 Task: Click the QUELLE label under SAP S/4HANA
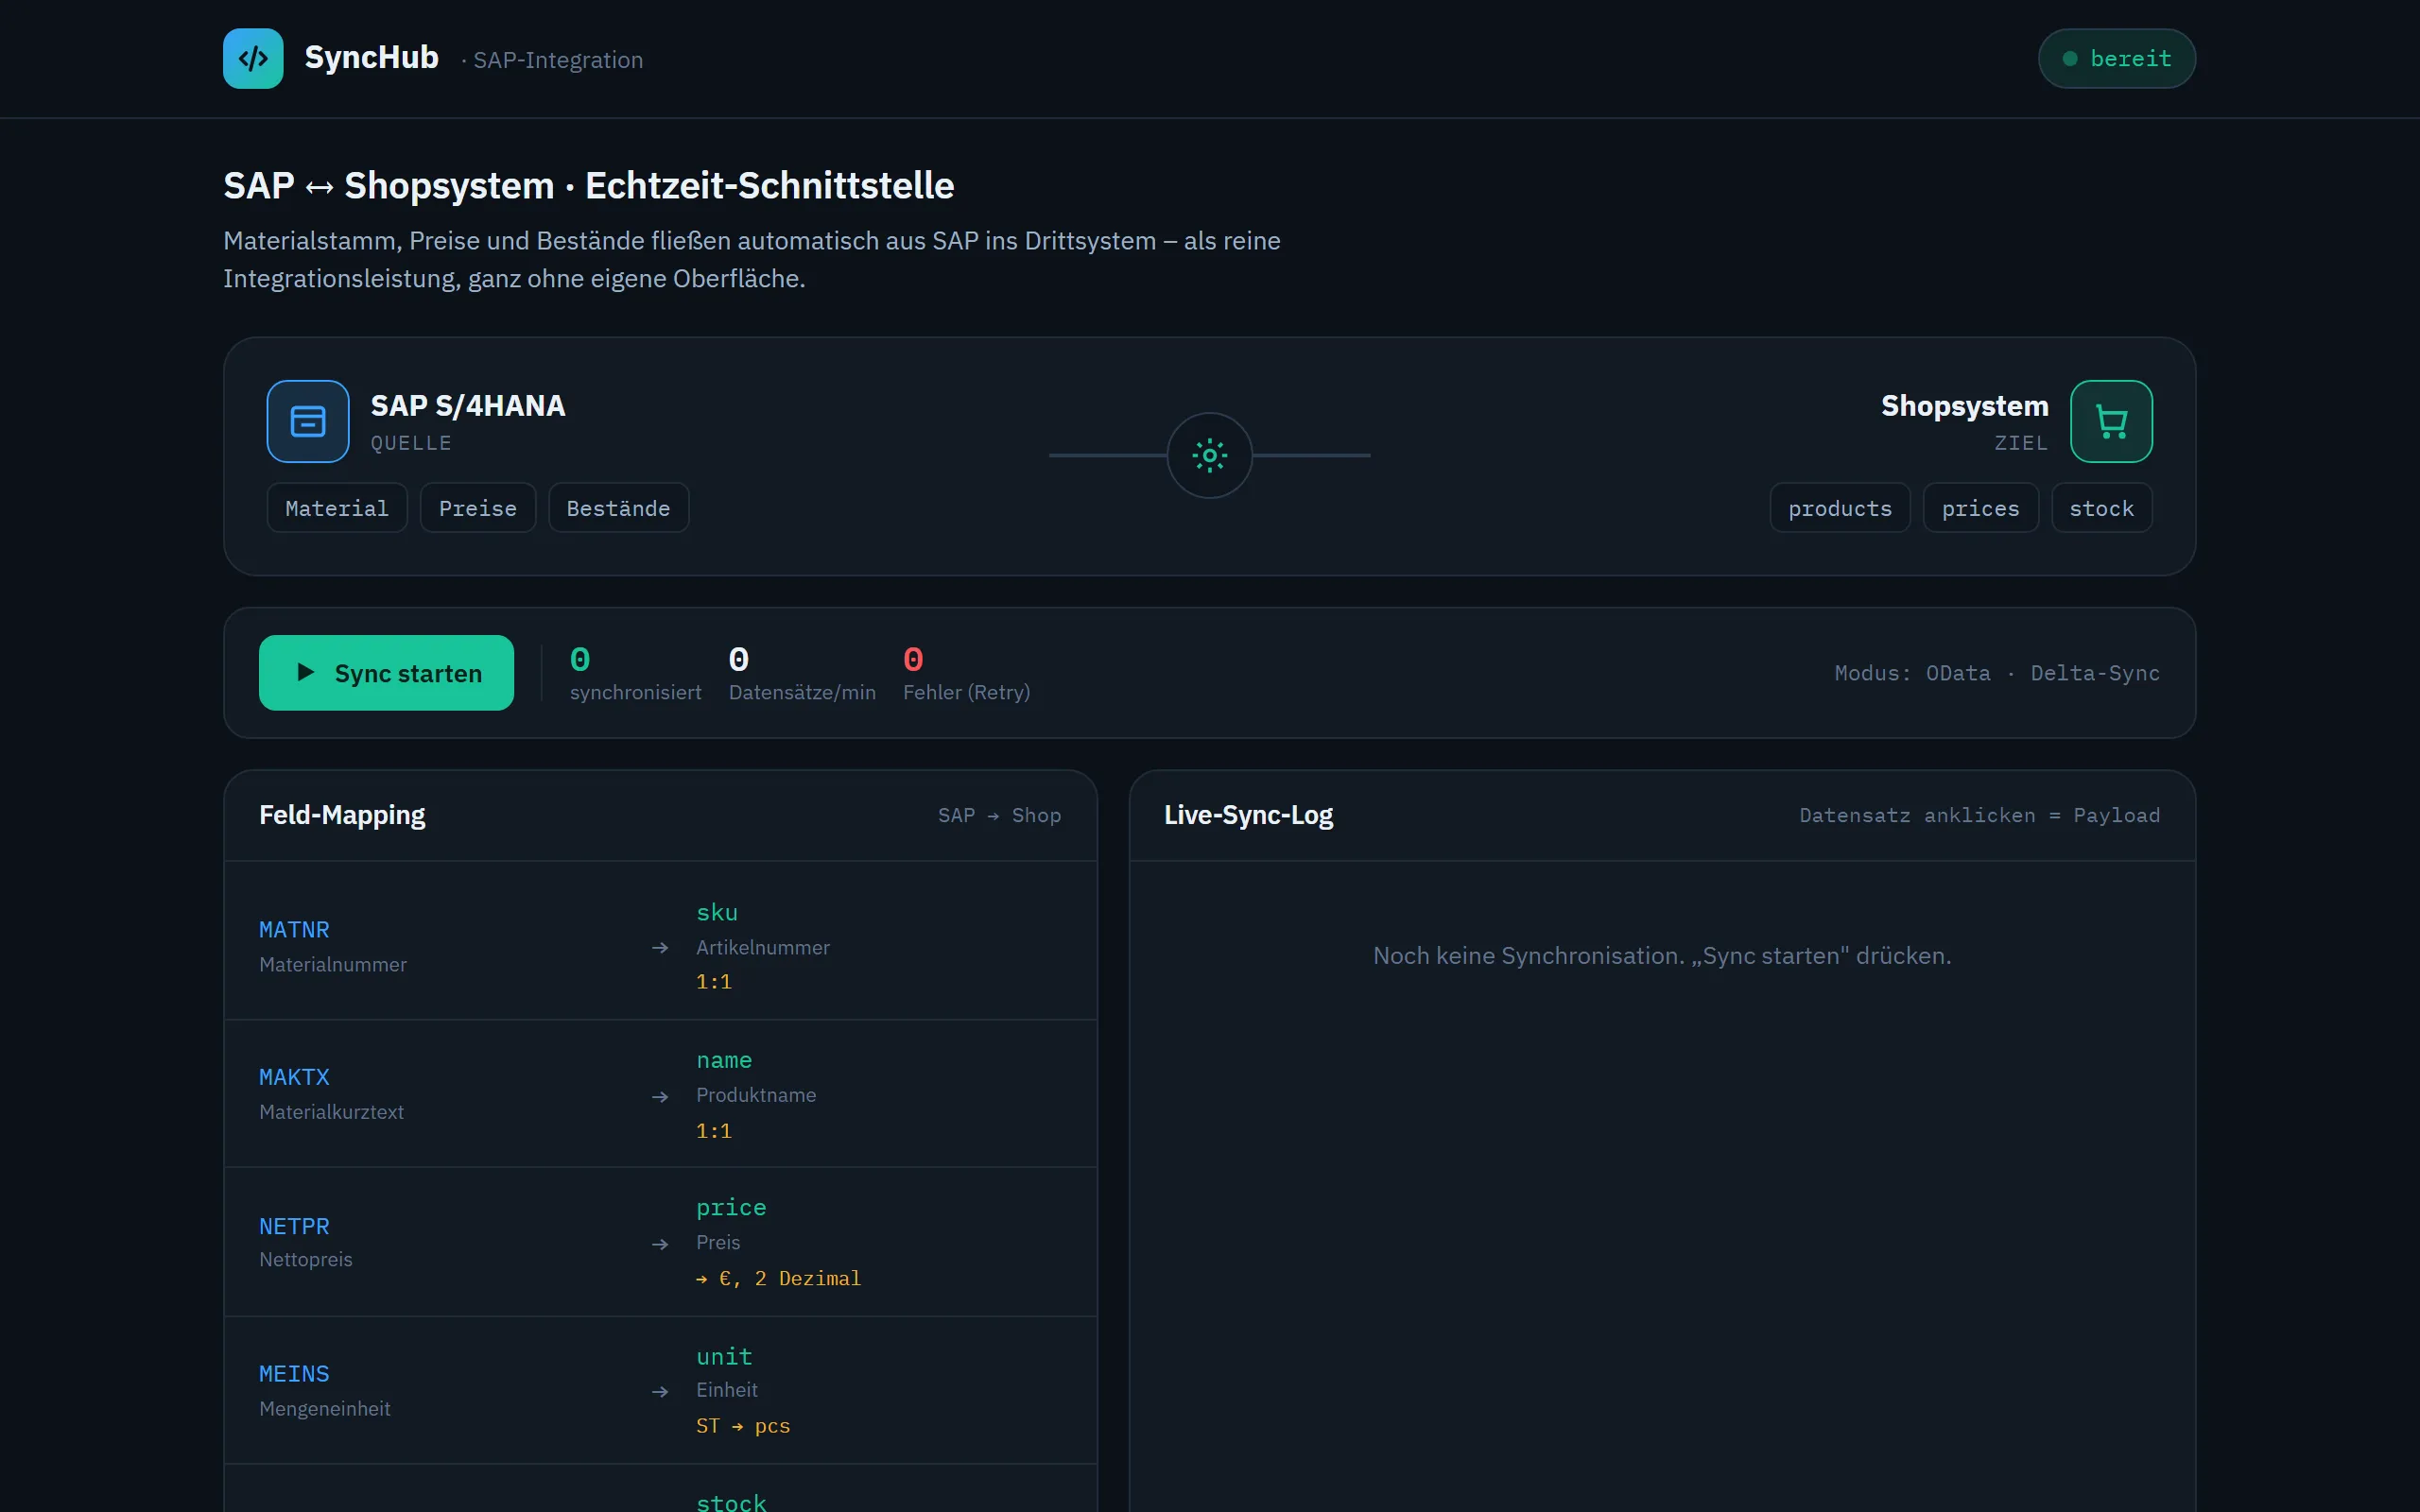(x=411, y=443)
